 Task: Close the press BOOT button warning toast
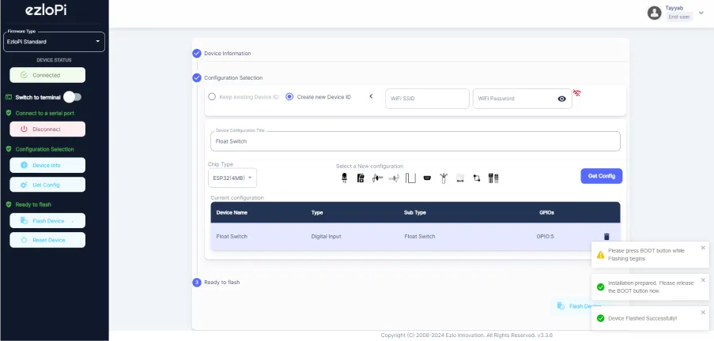click(703, 248)
